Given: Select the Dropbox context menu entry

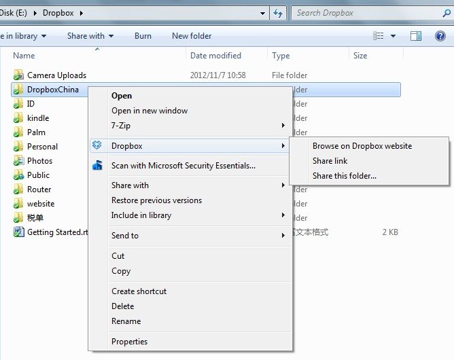Looking at the screenshot, I should pos(190,145).
